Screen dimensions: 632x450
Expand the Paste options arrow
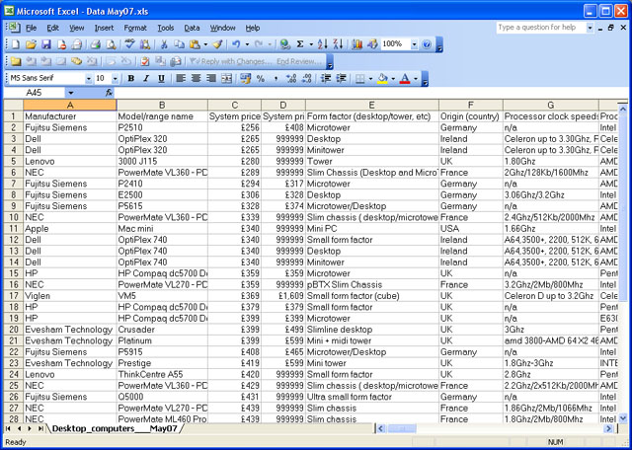[x=205, y=44]
